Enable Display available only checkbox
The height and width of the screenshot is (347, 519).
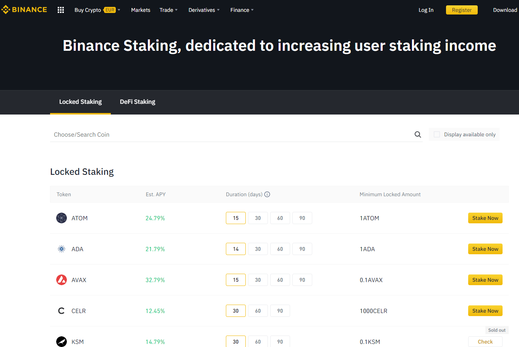pyautogui.click(x=437, y=134)
